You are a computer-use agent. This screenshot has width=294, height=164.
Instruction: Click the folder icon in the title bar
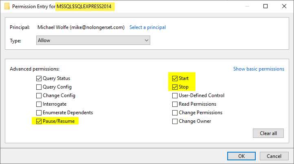[x=7, y=7]
